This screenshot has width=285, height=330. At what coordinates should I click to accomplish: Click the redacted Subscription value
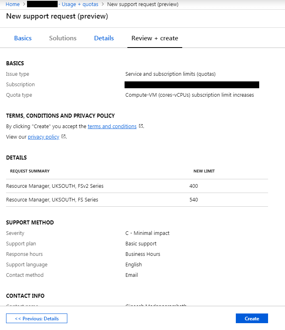click(x=192, y=85)
